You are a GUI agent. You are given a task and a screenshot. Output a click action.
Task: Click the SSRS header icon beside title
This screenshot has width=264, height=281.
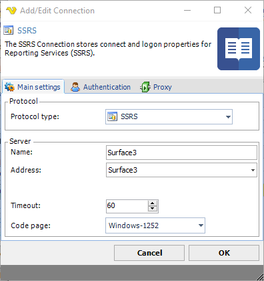(x=9, y=30)
